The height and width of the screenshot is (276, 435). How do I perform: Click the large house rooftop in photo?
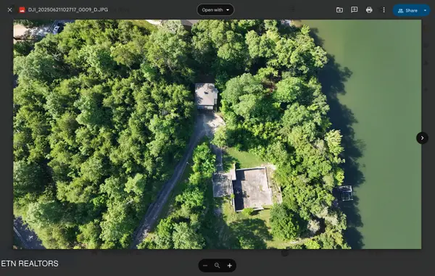pos(252,188)
